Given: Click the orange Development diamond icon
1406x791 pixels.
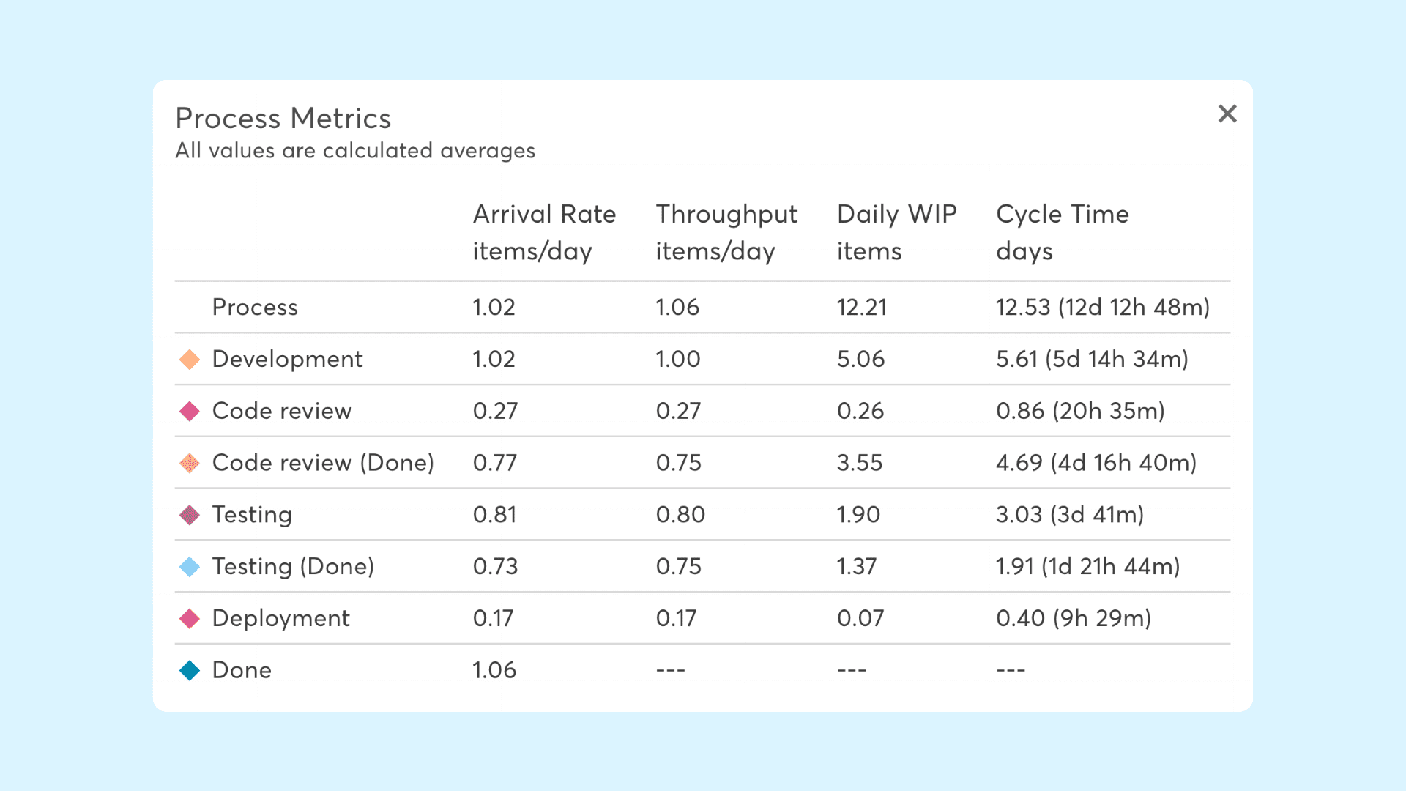Looking at the screenshot, I should (190, 359).
